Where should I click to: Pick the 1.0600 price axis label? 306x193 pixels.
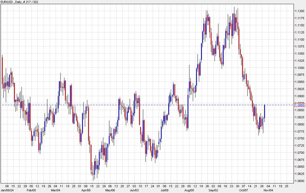(300, 181)
